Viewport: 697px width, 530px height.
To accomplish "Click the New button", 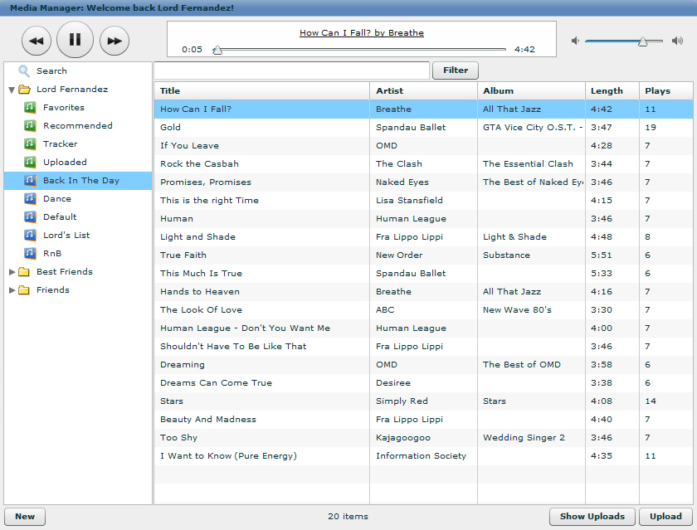I will pyautogui.click(x=25, y=516).
